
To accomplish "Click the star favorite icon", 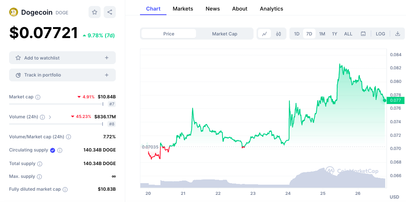I will pos(95,12).
